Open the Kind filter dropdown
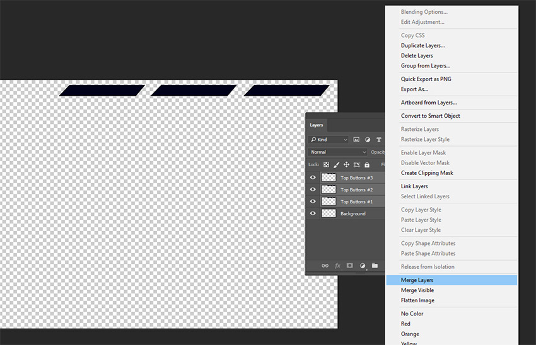 (x=328, y=140)
